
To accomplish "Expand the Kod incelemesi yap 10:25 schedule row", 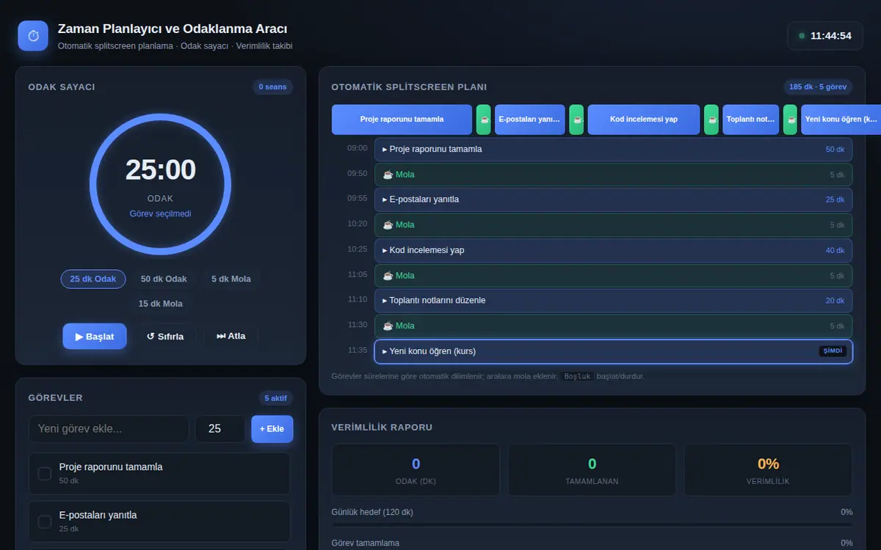I will click(613, 250).
